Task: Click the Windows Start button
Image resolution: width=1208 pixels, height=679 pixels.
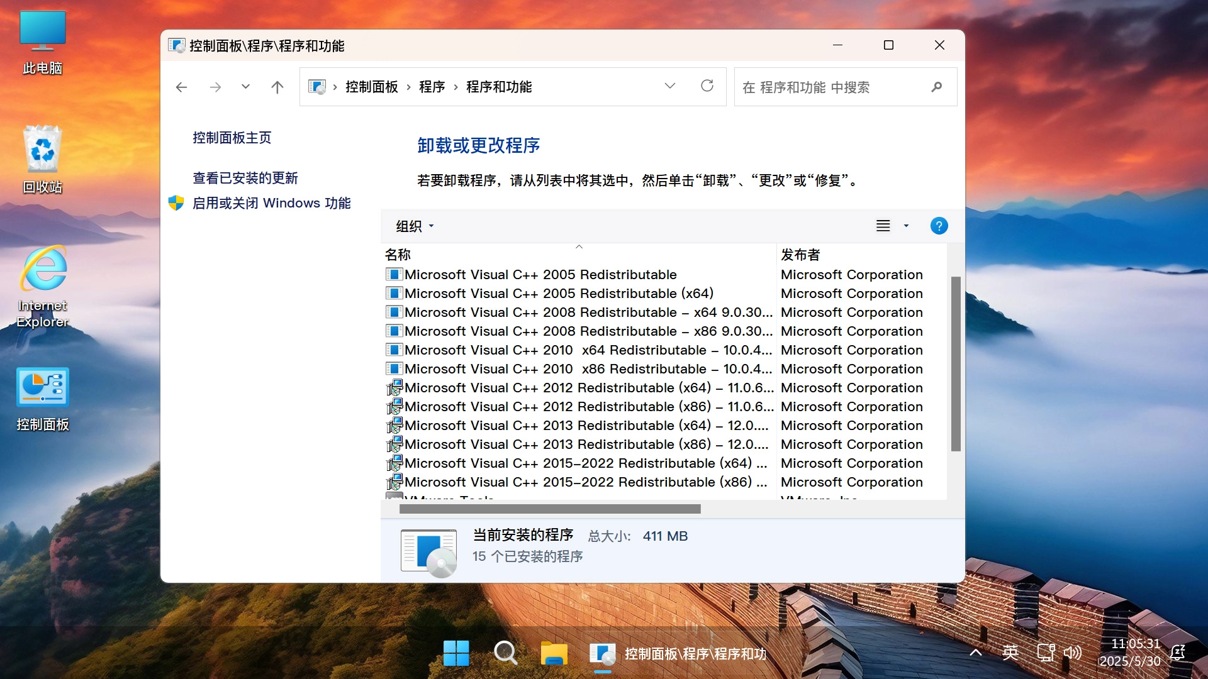Action: tap(456, 653)
